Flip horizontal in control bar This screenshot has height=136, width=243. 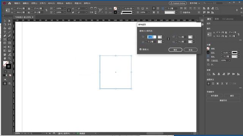point(92,12)
